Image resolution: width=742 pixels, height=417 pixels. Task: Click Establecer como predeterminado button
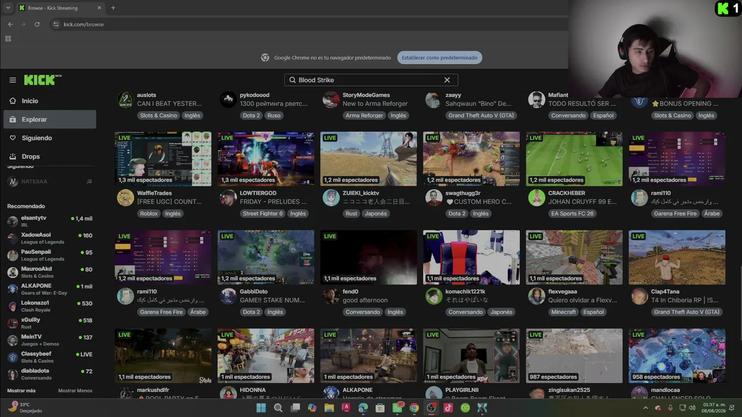click(x=439, y=58)
